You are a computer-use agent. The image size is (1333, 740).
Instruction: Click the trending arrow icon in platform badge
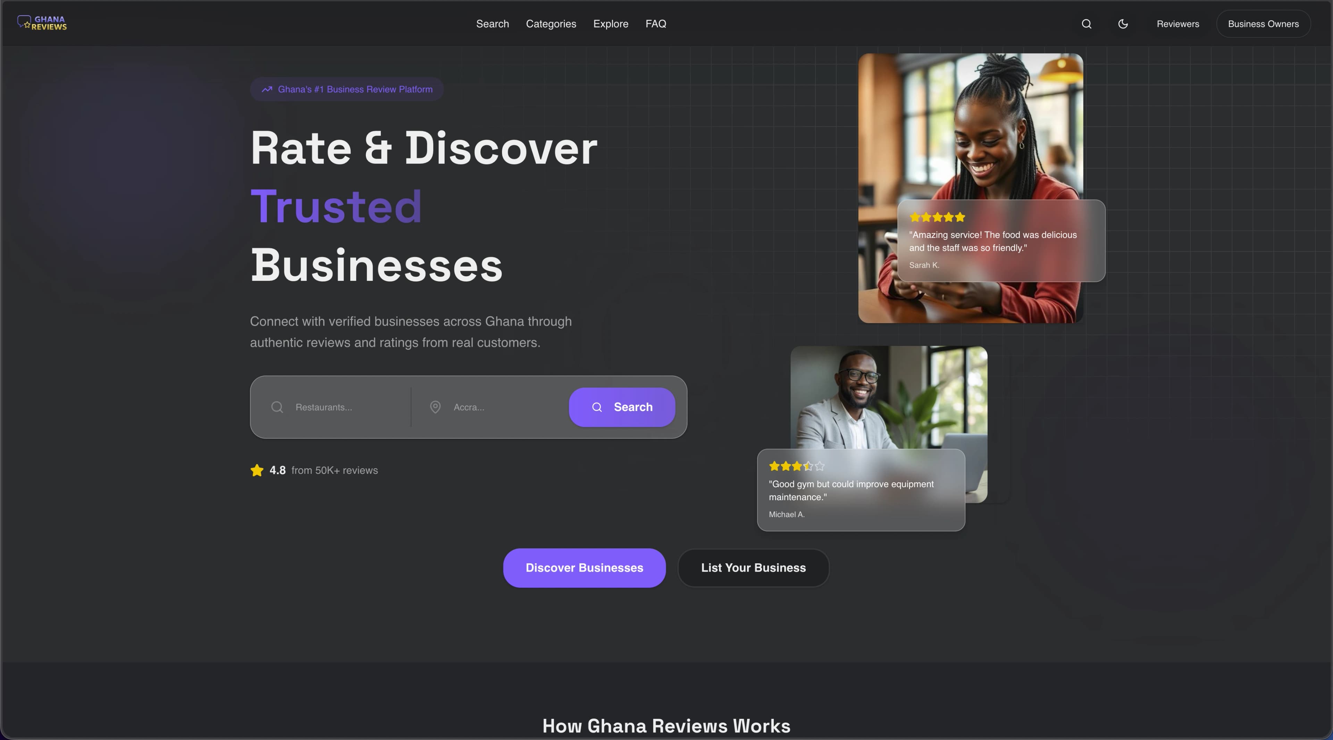point(267,89)
